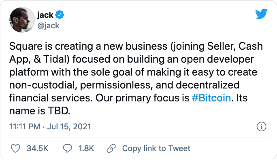Click 'decentralized financial services' phrase

click(124, 91)
